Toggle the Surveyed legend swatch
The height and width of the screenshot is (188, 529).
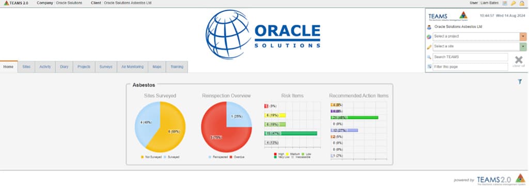pyautogui.click(x=165, y=157)
